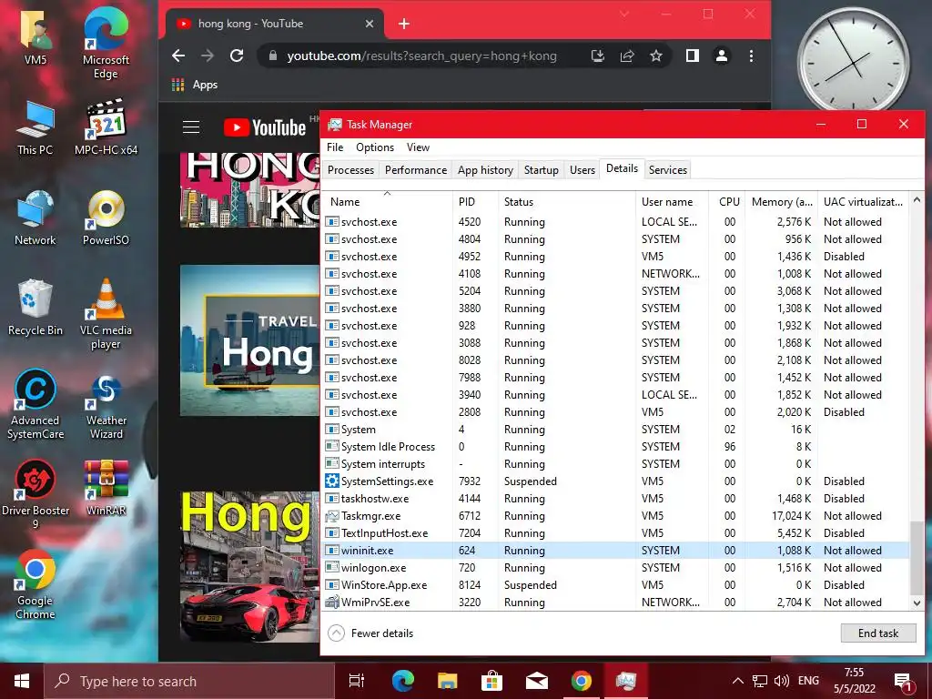Sort by the Status column header
Viewport: 932px width, 699px height.
(x=567, y=202)
